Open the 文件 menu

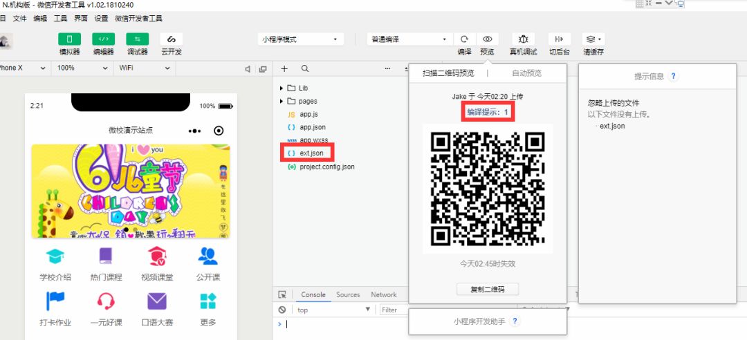[x=19, y=19]
